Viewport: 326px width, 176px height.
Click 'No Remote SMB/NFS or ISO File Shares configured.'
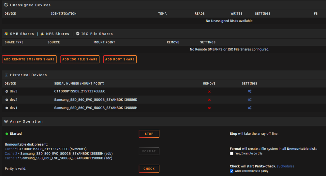tap(230, 49)
